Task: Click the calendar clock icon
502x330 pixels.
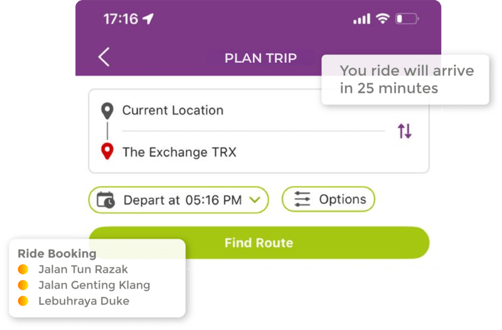Action: tap(105, 200)
